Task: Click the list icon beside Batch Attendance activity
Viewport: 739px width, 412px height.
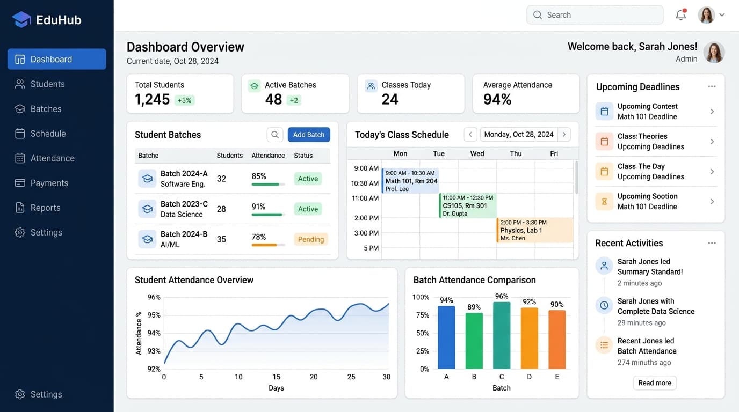Action: click(604, 345)
